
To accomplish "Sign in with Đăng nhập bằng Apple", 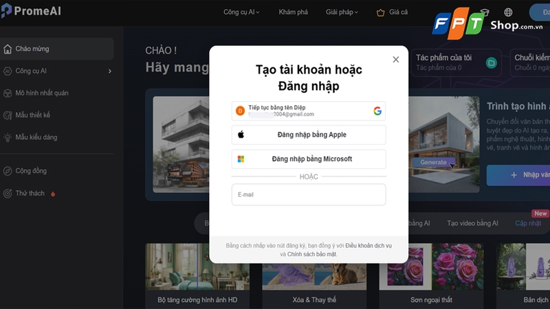I will pyautogui.click(x=309, y=135).
